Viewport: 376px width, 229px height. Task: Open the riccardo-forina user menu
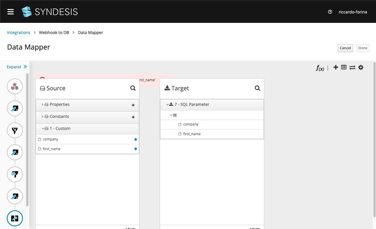(353, 12)
